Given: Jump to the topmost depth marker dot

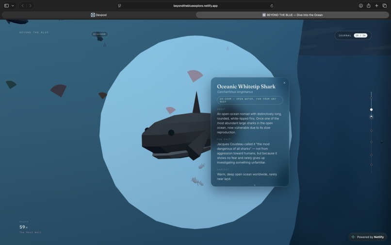Looking at the screenshot, I should 371,98.
